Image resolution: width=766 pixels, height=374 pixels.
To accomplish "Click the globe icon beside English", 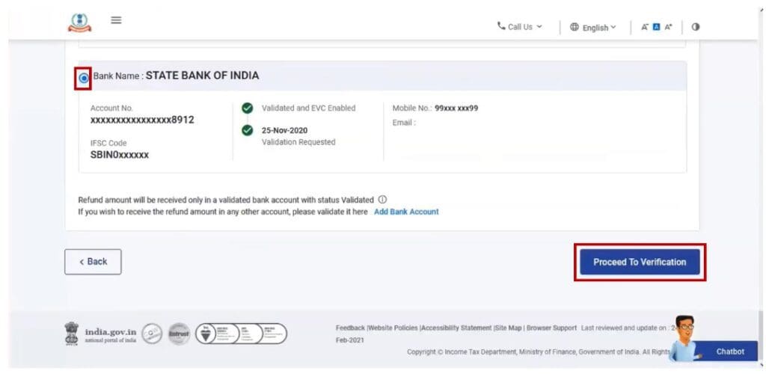I will (x=574, y=28).
